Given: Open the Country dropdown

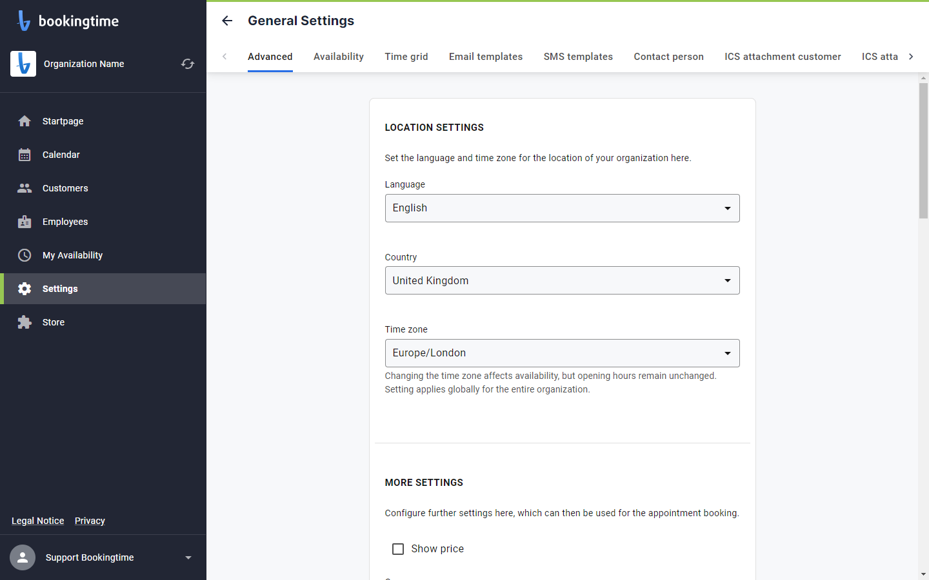Looking at the screenshot, I should 562,280.
